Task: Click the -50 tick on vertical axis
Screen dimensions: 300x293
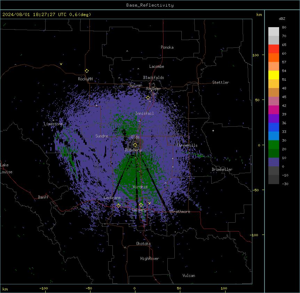Action: pos(255,190)
